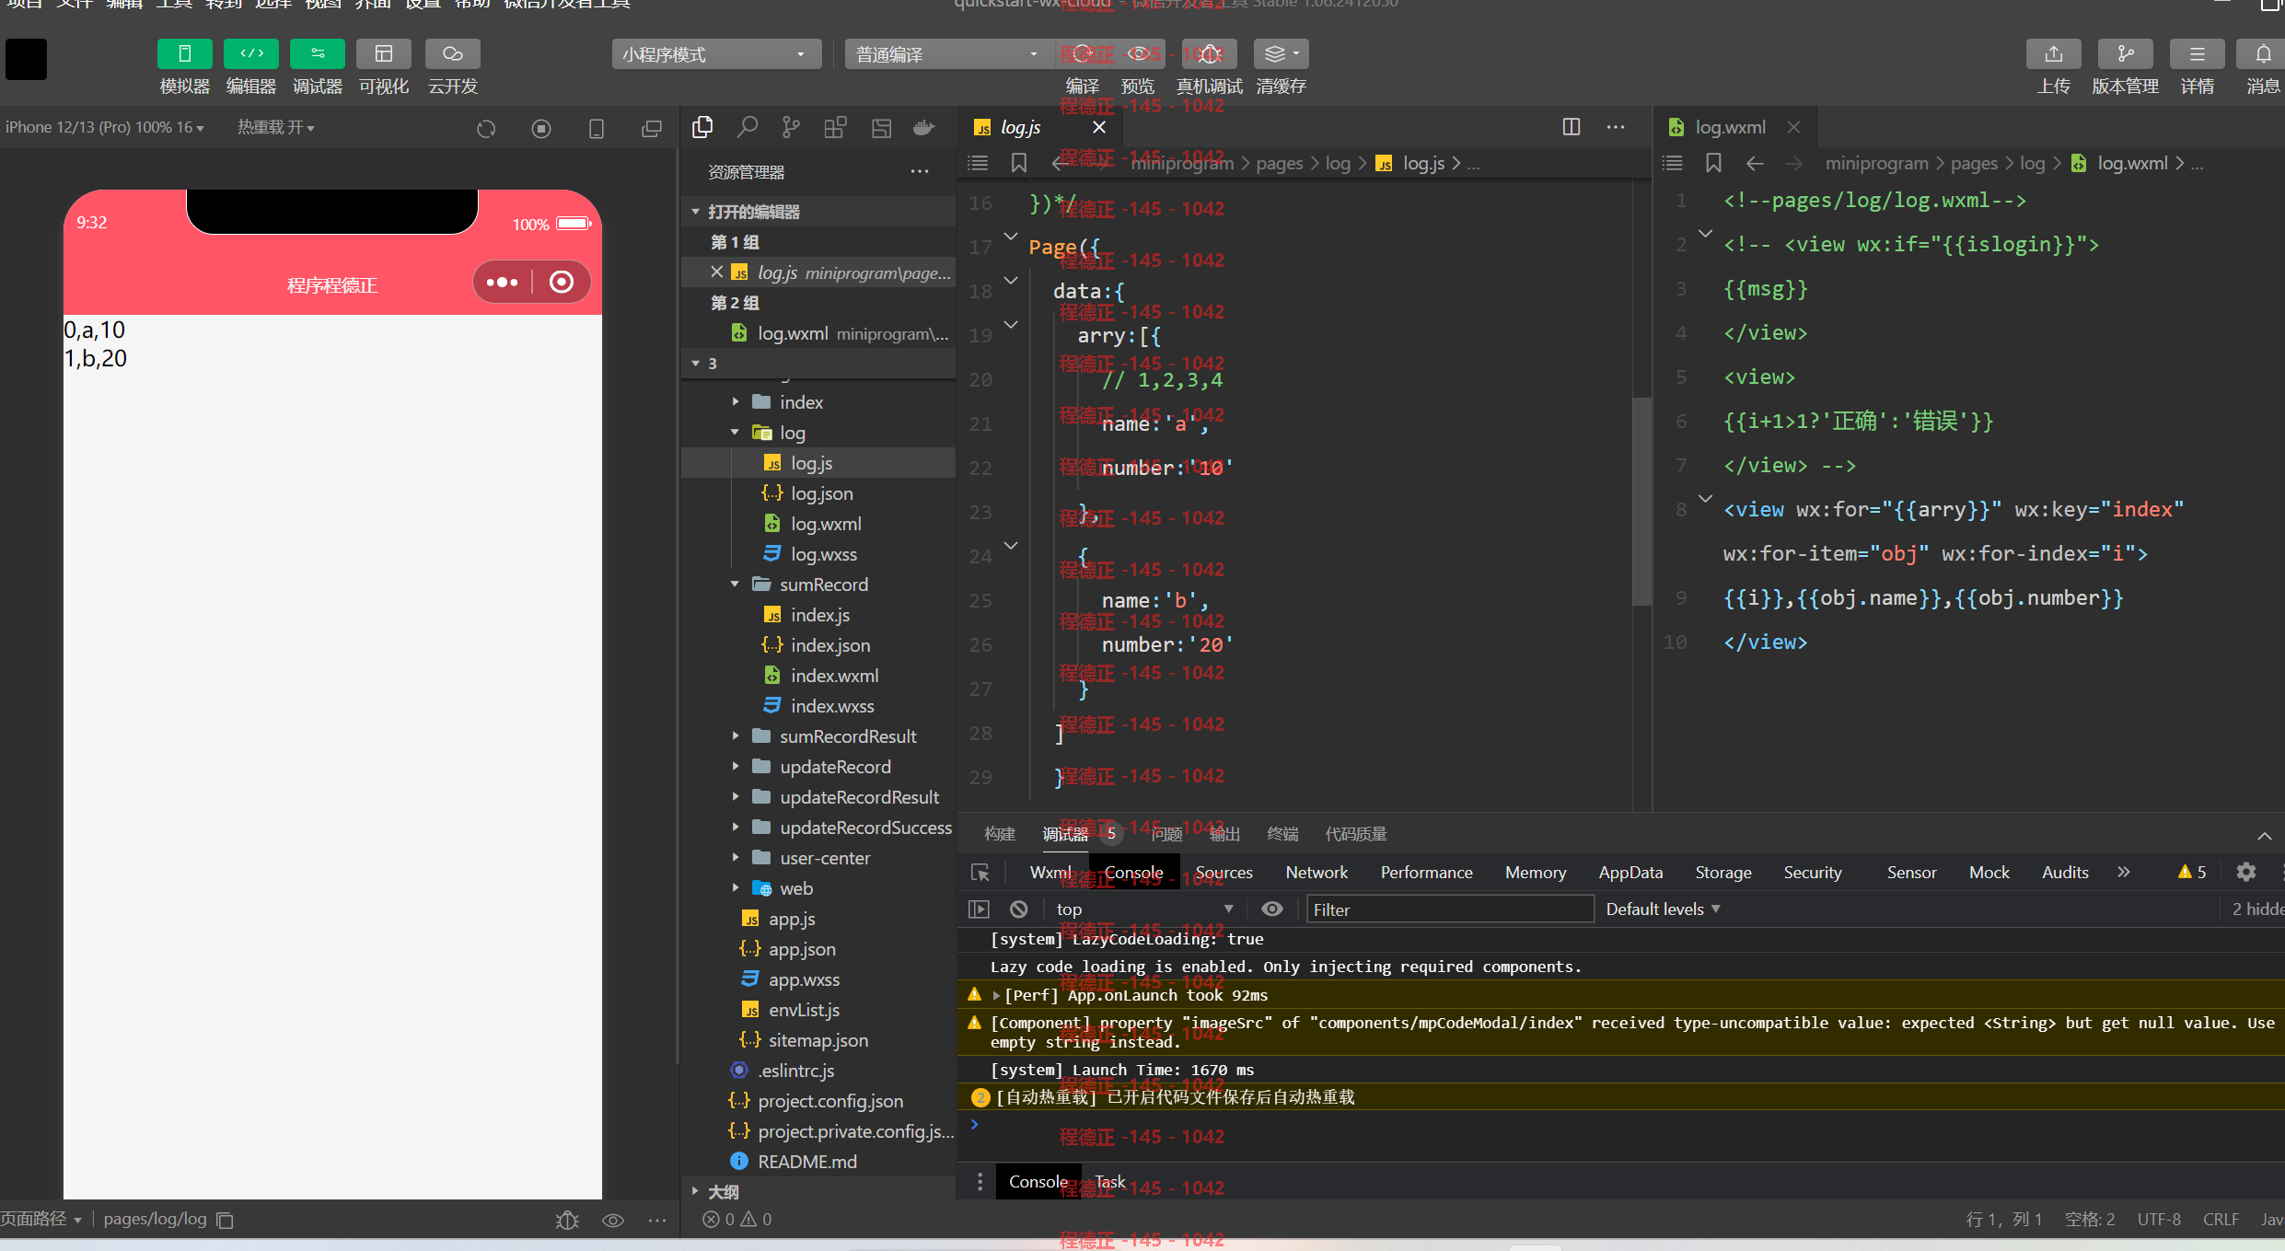Open project Details (详情)
The height and width of the screenshot is (1251, 2285).
tap(2197, 54)
